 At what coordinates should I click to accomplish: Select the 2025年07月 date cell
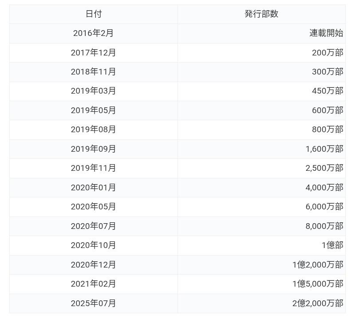[93, 303]
